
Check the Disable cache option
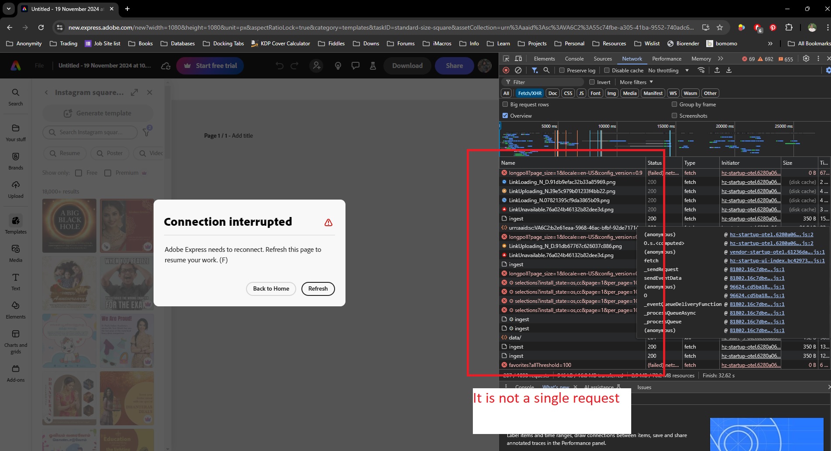606,70
